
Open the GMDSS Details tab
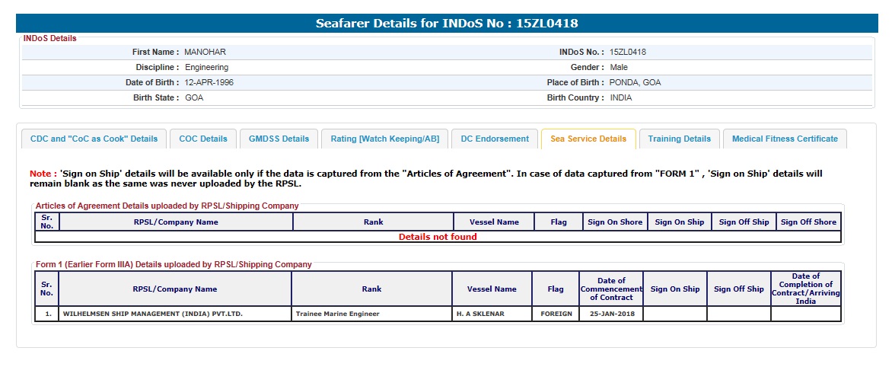(279, 139)
